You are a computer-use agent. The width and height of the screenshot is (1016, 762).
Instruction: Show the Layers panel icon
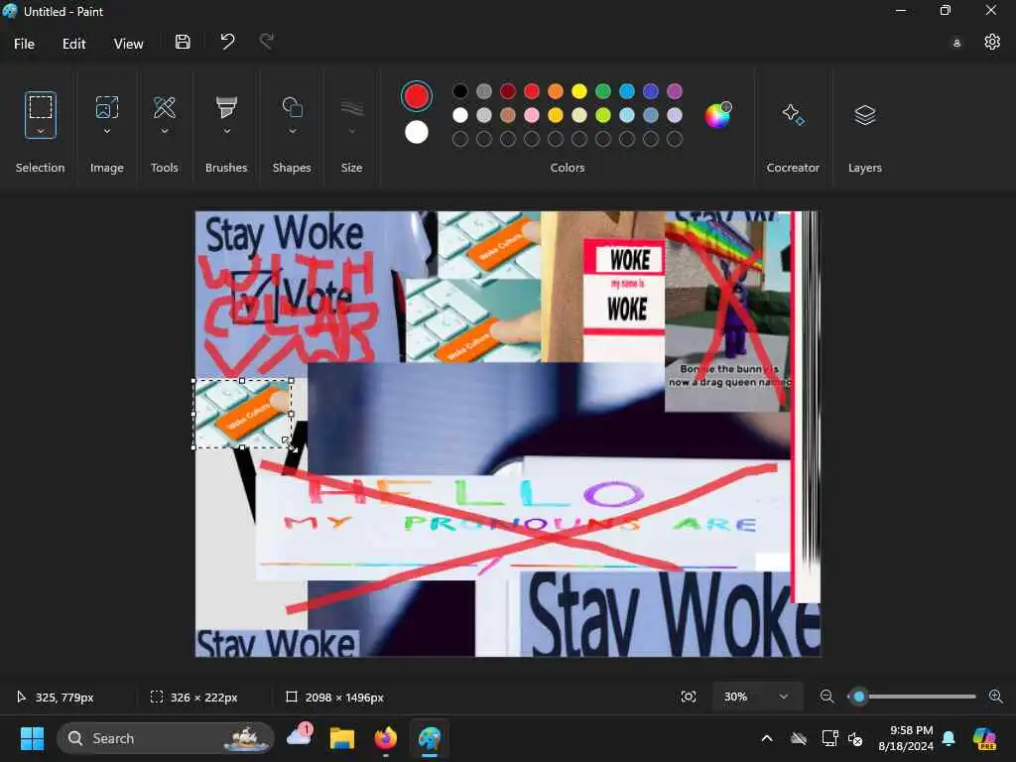click(x=865, y=115)
